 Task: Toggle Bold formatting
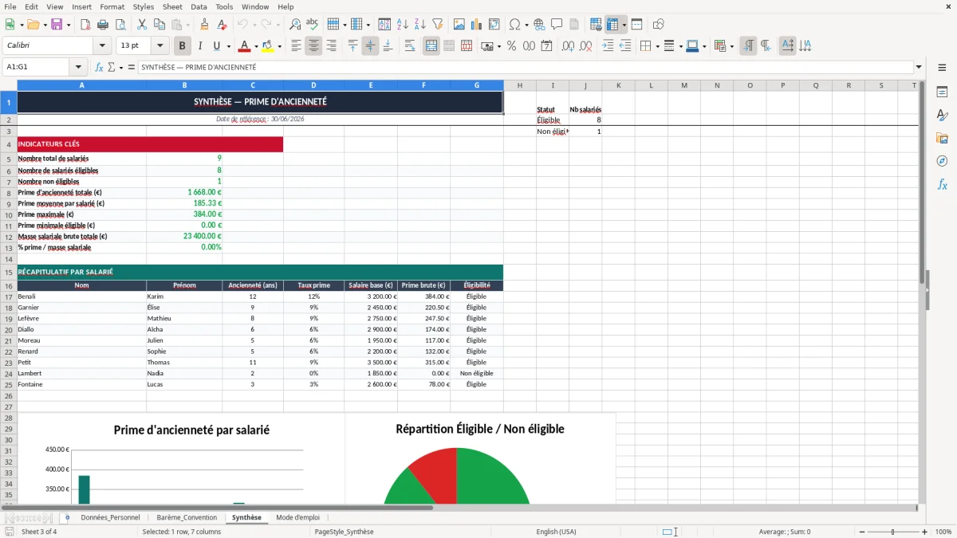point(183,46)
